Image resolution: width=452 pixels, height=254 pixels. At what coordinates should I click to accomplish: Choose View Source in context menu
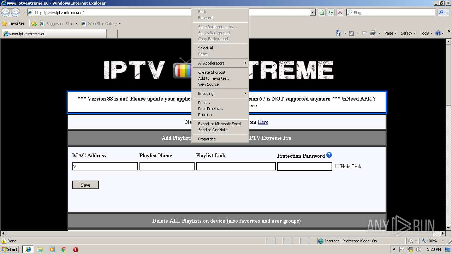tap(220, 84)
